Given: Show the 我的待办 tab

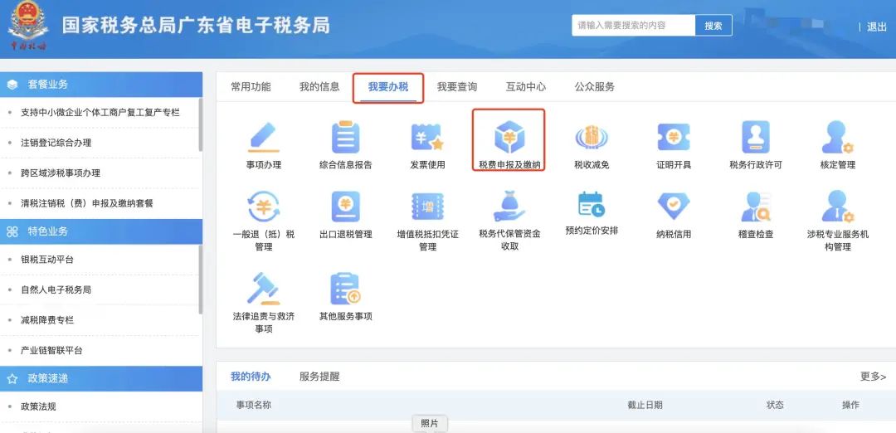Looking at the screenshot, I should pyautogui.click(x=251, y=377).
